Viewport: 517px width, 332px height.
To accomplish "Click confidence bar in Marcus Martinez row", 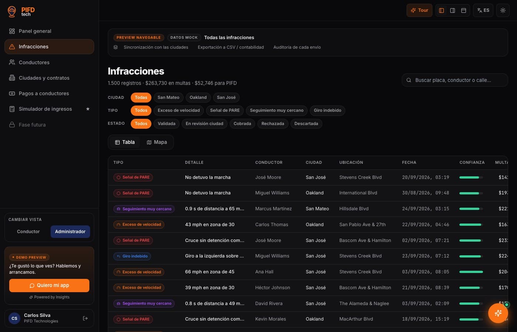I will point(471,209).
